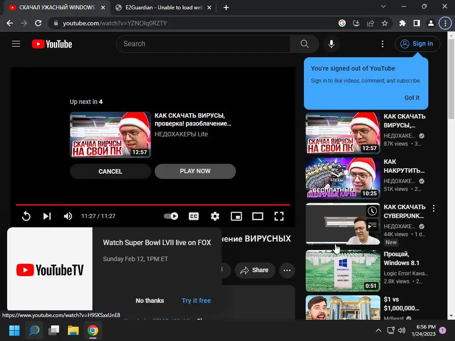Screen dimensions: 455x341
Task: Click the red video progress bar
Action: [153, 205]
